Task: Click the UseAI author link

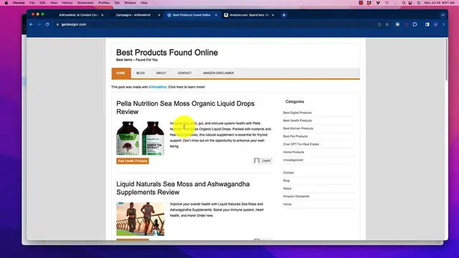Action: (266, 161)
